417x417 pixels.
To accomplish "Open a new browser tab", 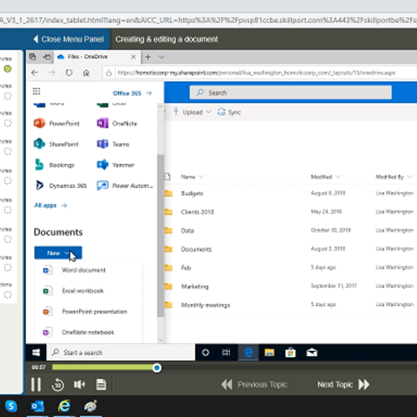I will (148, 57).
